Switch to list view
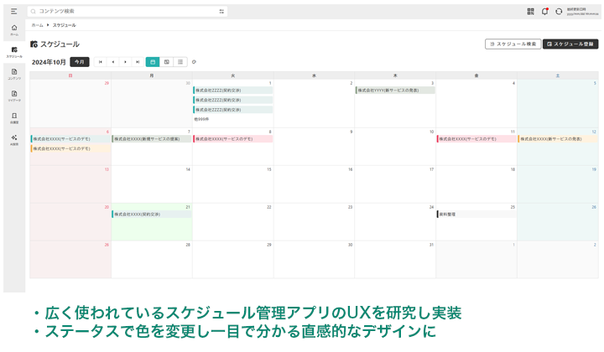The image size is (604, 352). [180, 62]
